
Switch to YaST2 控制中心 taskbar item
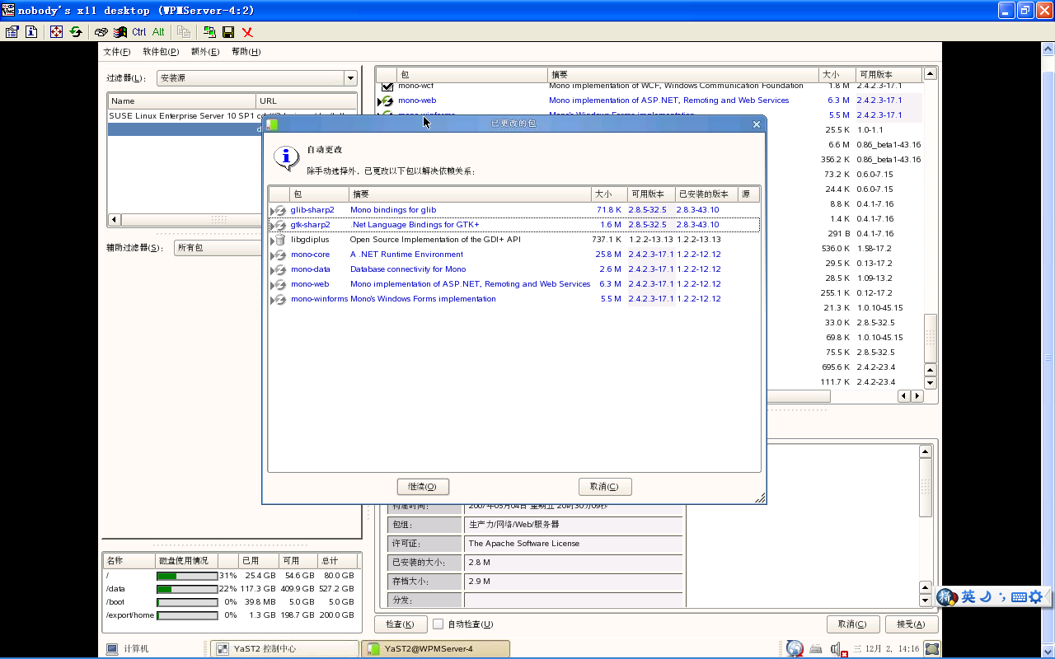coord(284,649)
